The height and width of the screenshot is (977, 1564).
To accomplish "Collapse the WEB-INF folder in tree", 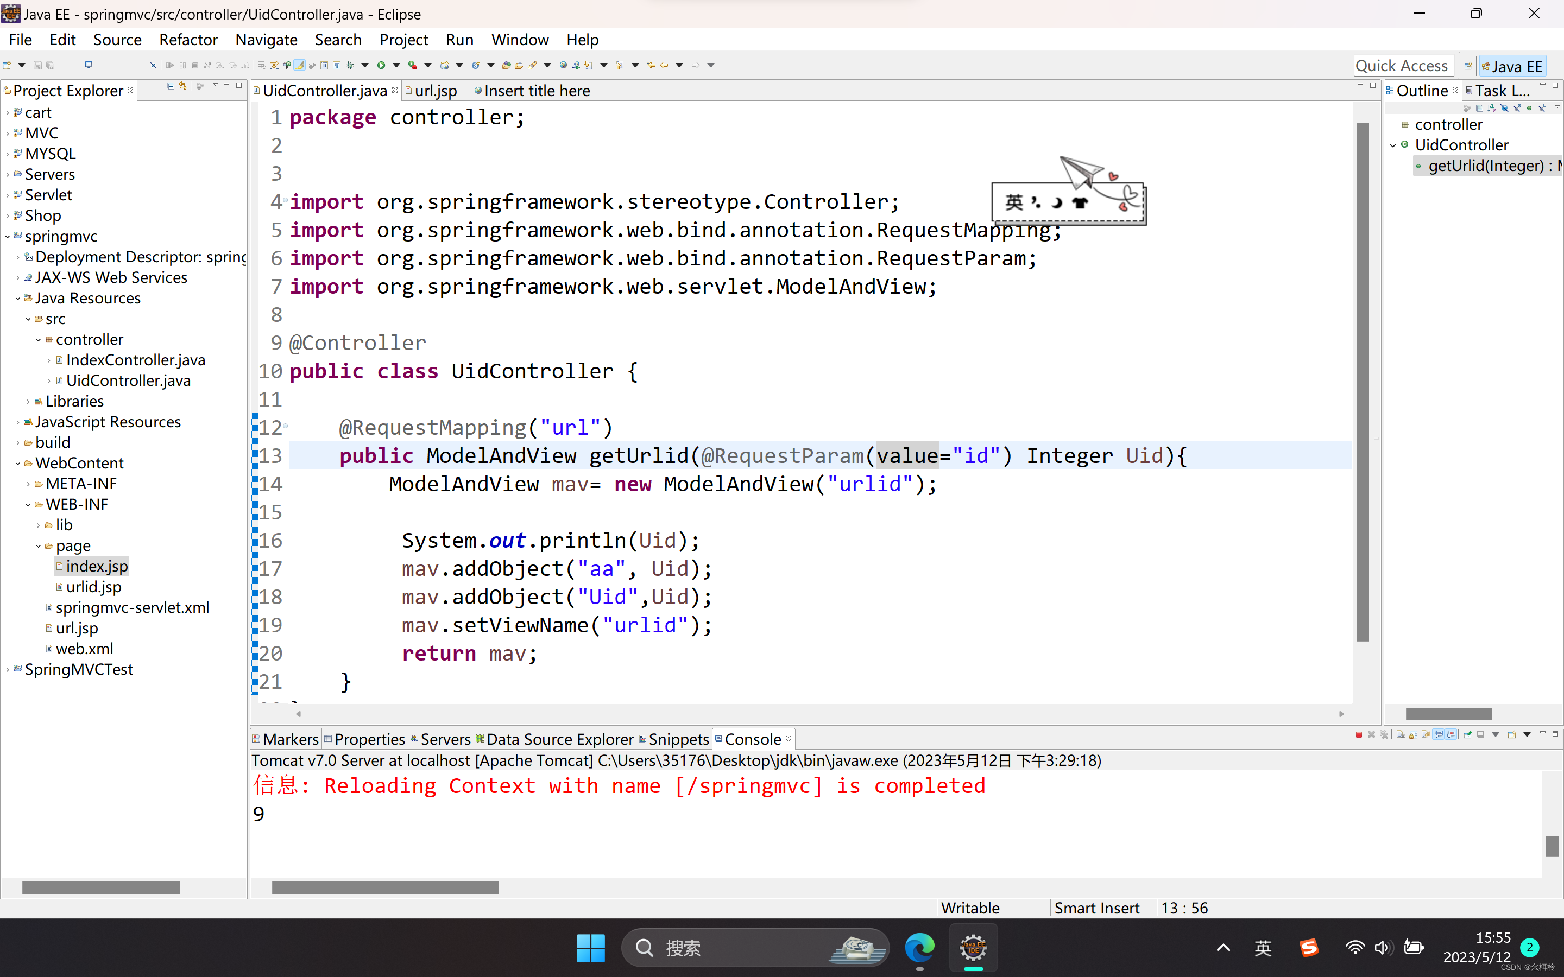I will coord(28,505).
